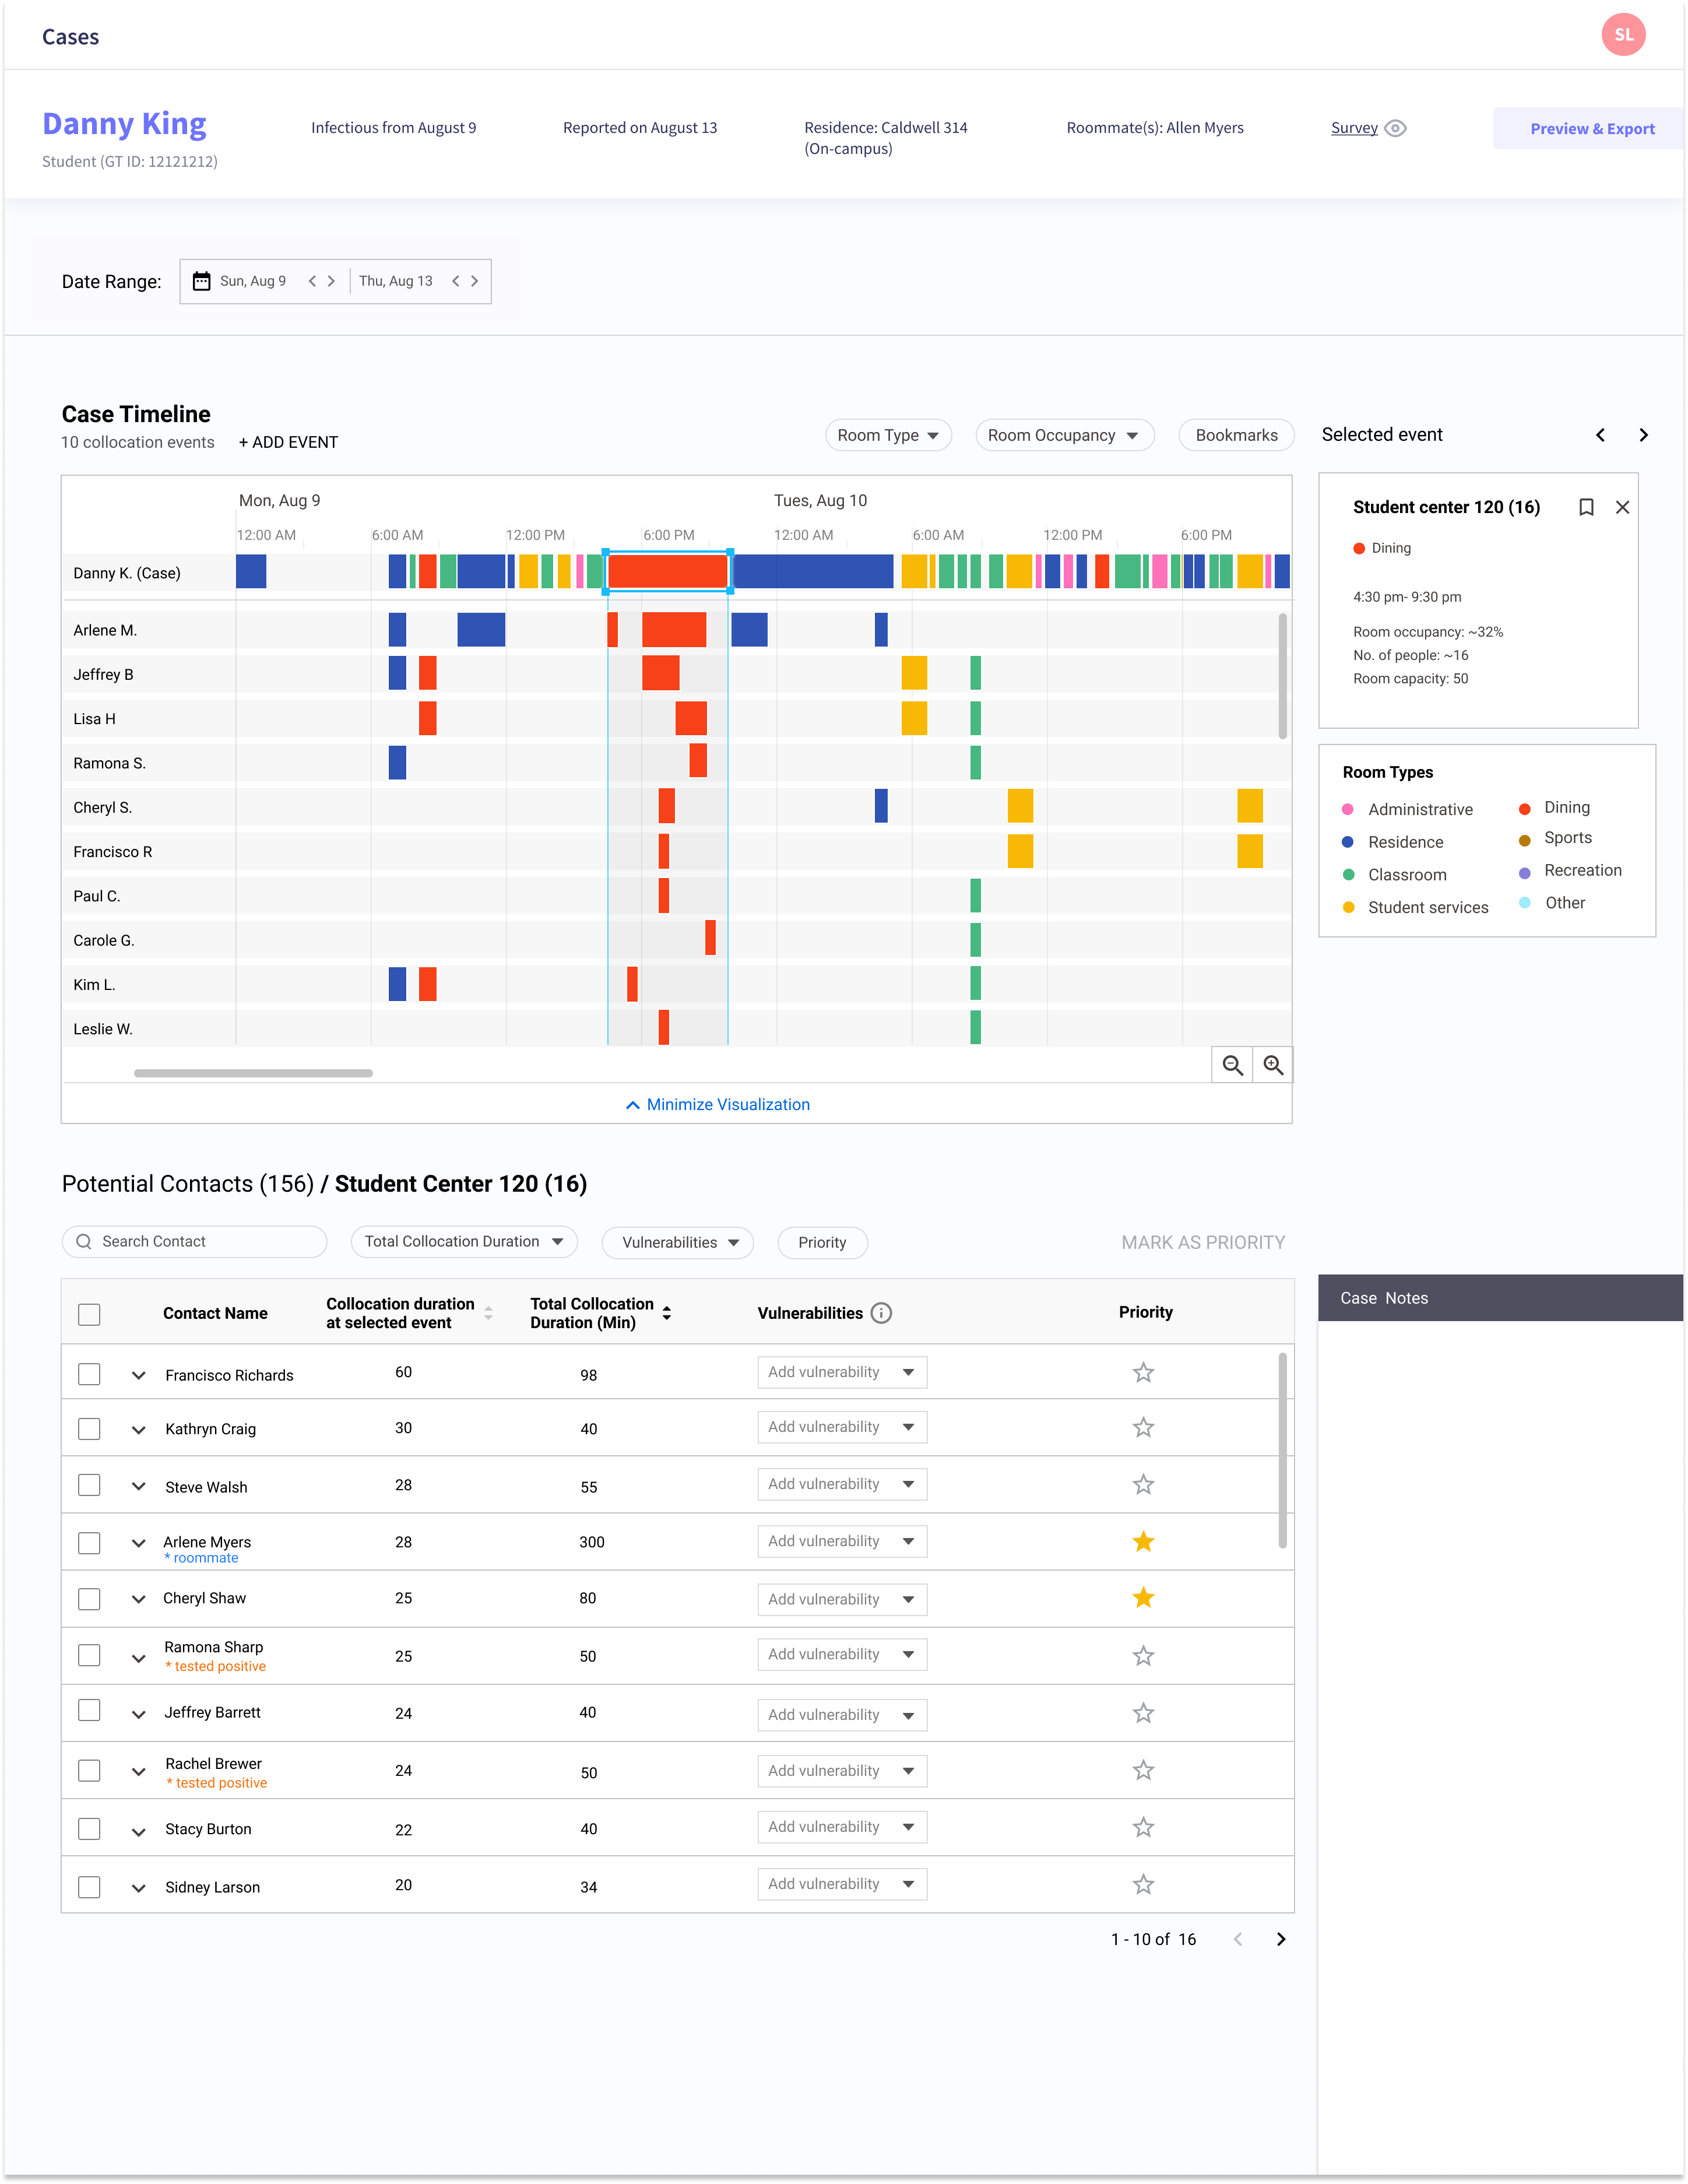Check the box for Kathryn Craig
Image resolution: width=1688 pixels, height=2184 pixels.
click(x=89, y=1429)
